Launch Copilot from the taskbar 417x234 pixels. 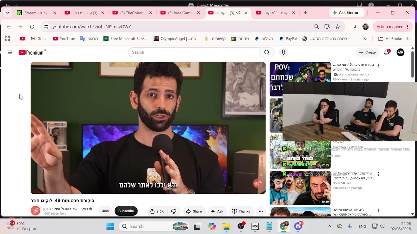point(212,226)
